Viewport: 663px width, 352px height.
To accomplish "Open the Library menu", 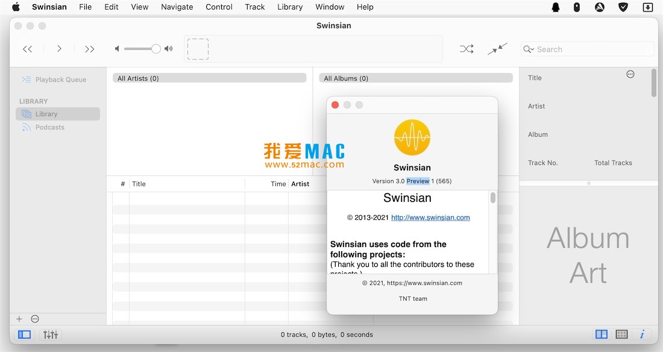I will pyautogui.click(x=290, y=7).
